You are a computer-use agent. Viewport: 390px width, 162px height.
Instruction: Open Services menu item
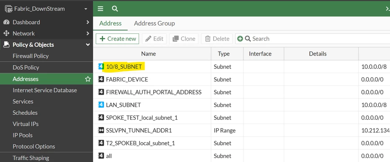(x=23, y=101)
